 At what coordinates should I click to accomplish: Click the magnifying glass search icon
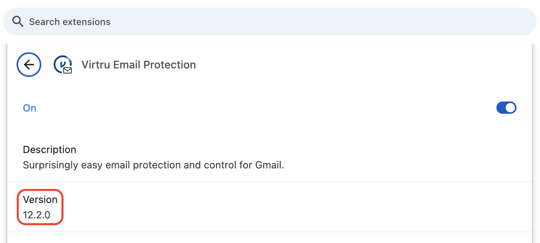18,22
